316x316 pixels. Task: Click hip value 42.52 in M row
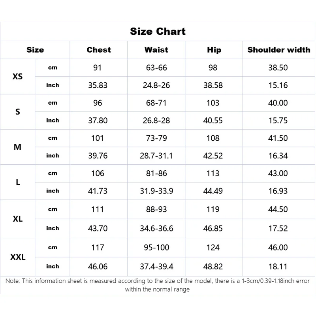coord(213,156)
